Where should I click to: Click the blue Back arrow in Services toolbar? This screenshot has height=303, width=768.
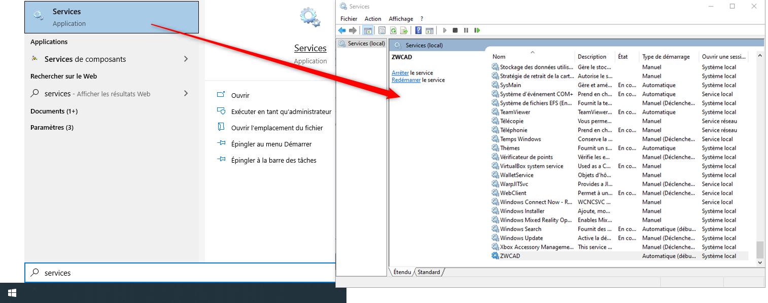[342, 30]
